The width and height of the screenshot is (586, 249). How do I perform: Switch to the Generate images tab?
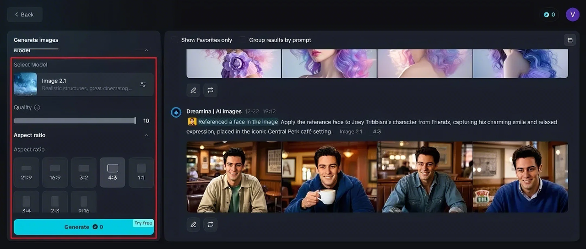click(x=36, y=40)
